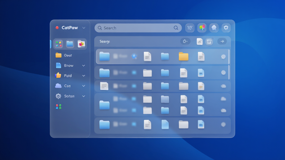Expand the Bnow section chevron
Viewport: 285px width, 160px height.
[x=83, y=66]
